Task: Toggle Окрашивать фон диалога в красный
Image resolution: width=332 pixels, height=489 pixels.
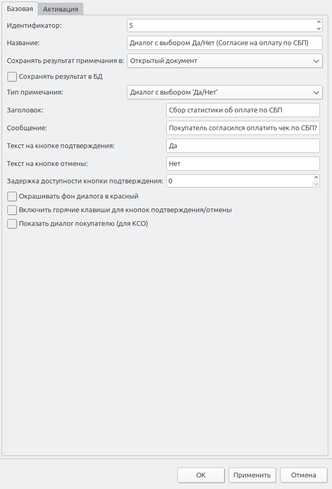Action: [x=13, y=196]
